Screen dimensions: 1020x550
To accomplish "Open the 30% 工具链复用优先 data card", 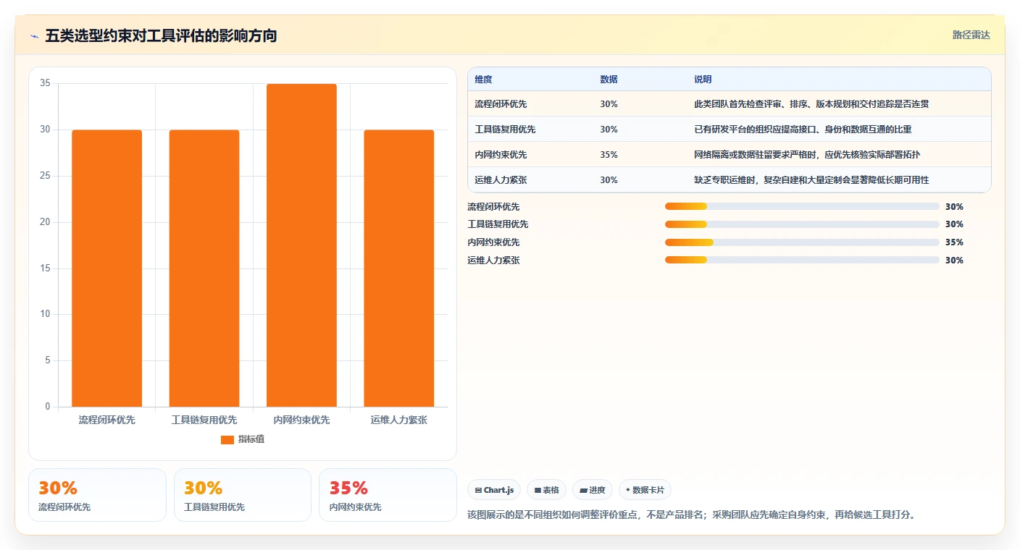I will click(x=243, y=495).
